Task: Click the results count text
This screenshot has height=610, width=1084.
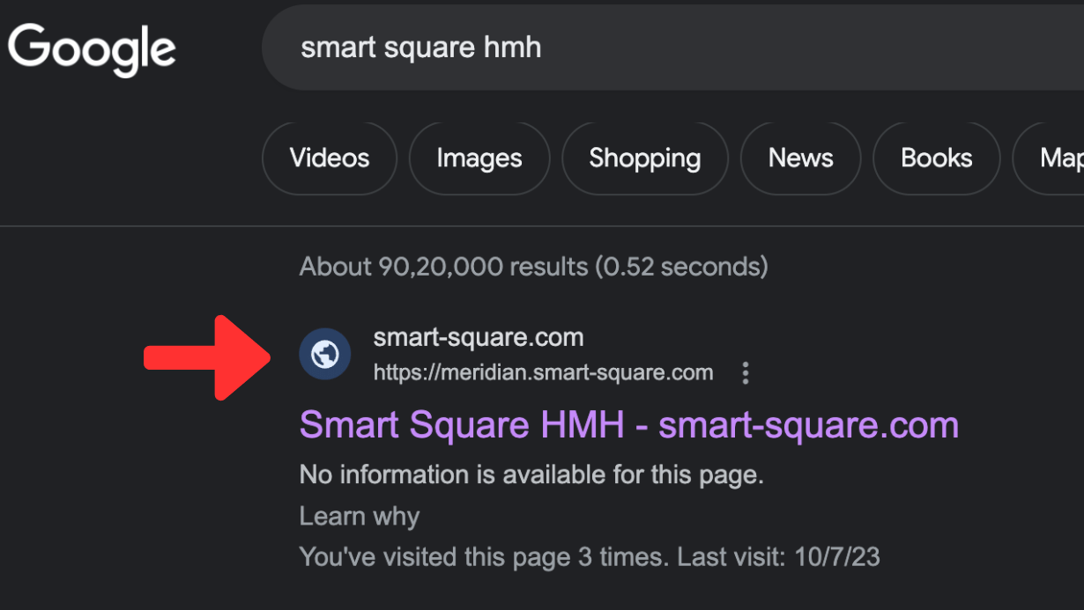Action: [532, 267]
